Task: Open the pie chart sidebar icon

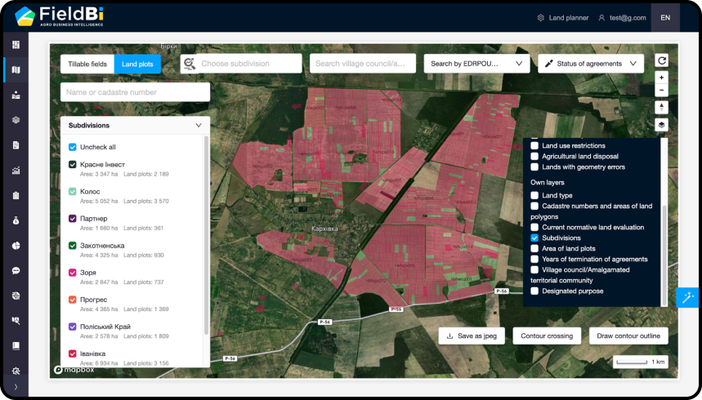Action: (16, 246)
